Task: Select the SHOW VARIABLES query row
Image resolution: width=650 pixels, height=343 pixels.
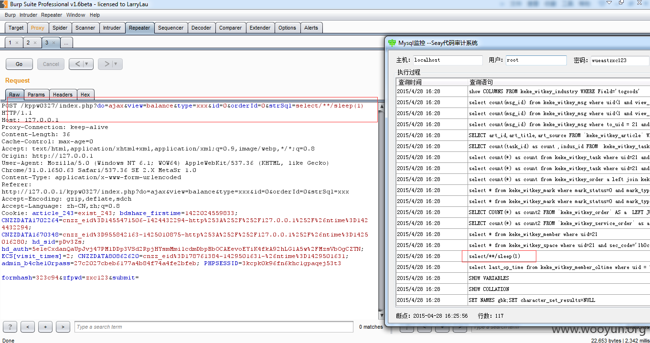Action: [523, 278]
